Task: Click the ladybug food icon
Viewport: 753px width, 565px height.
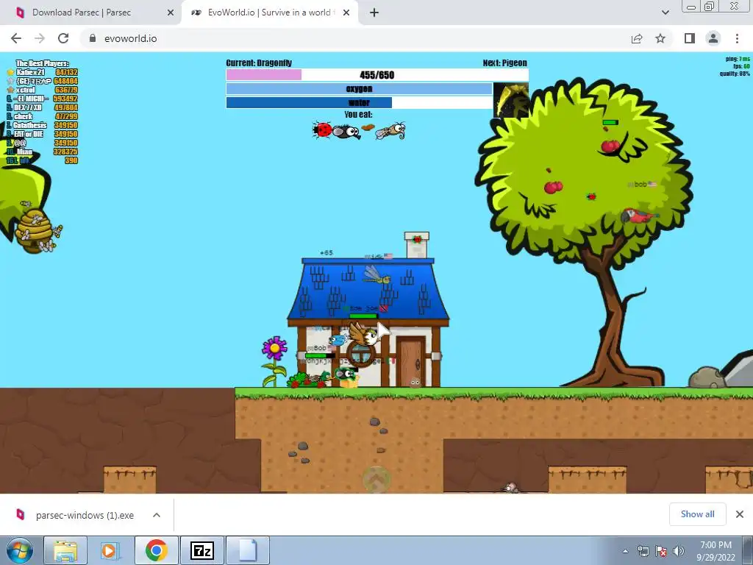Action: (322, 129)
